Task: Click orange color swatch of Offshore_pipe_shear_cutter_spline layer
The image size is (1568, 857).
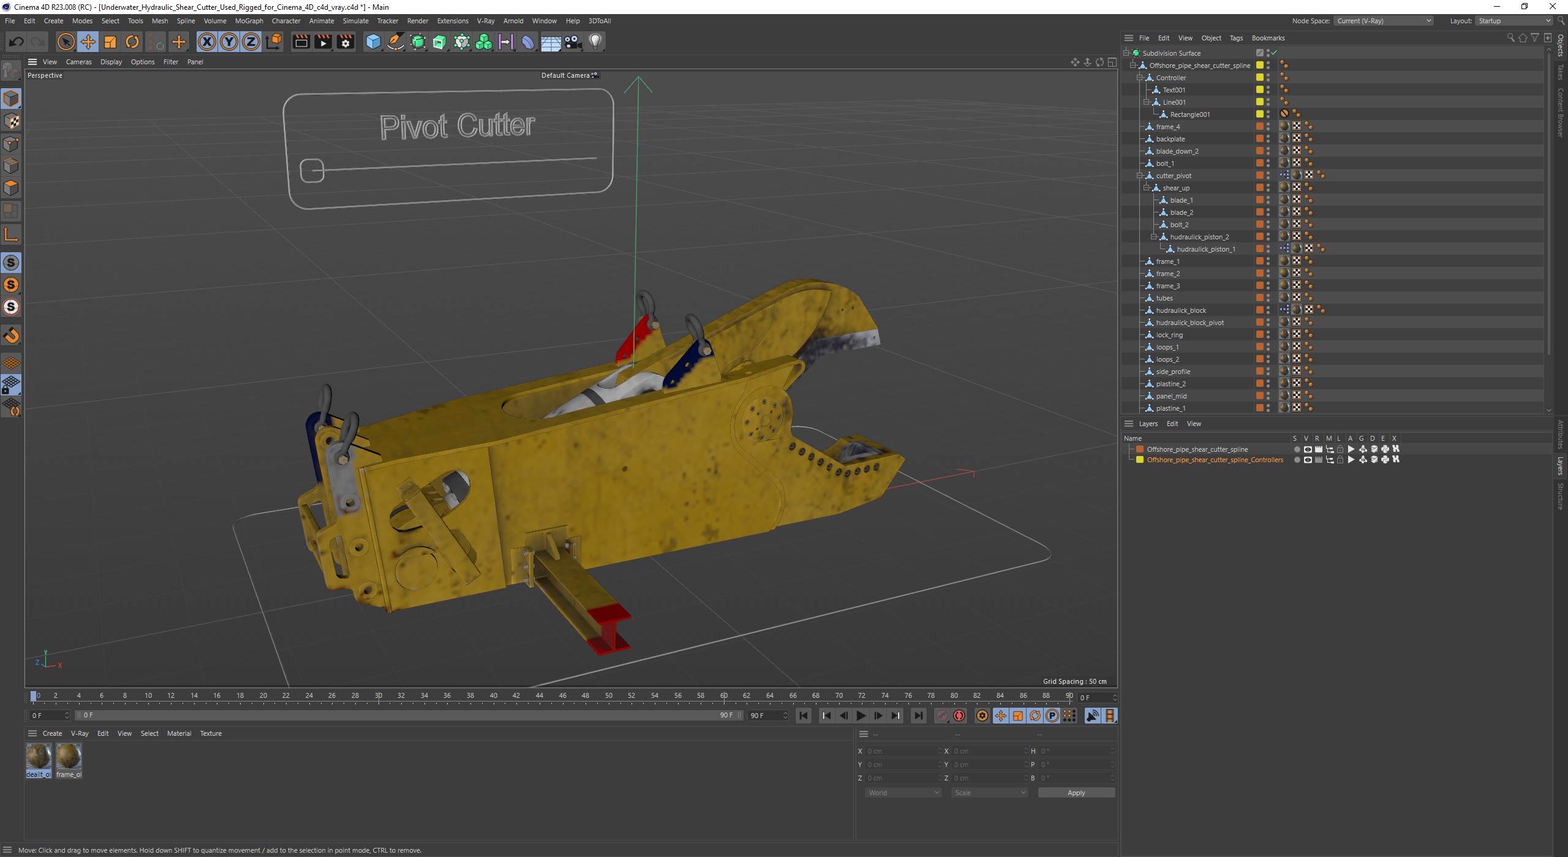Action: pos(1140,449)
